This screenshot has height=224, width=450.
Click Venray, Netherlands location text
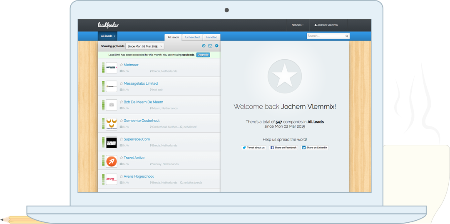tap(165, 164)
